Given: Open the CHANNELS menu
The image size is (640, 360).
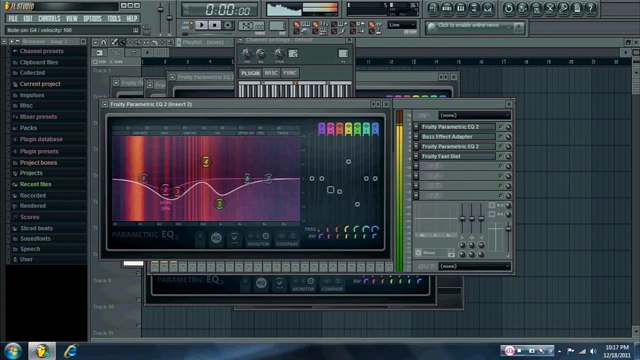Looking at the screenshot, I should pos(49,19).
